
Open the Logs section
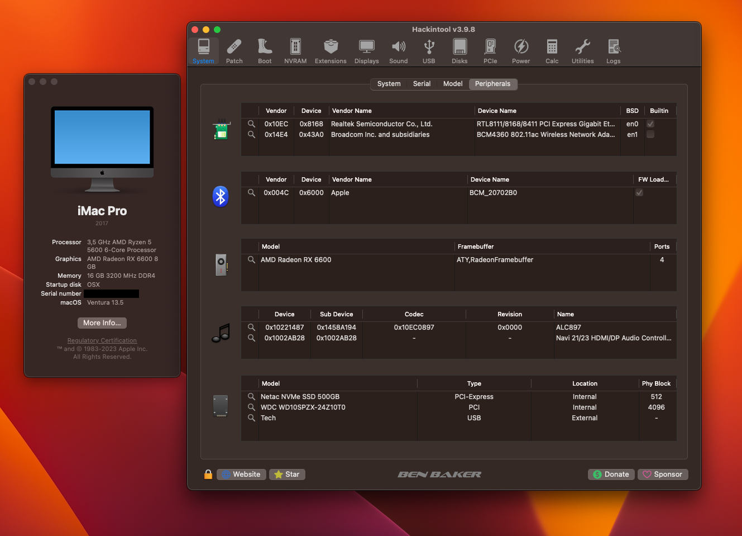614,51
